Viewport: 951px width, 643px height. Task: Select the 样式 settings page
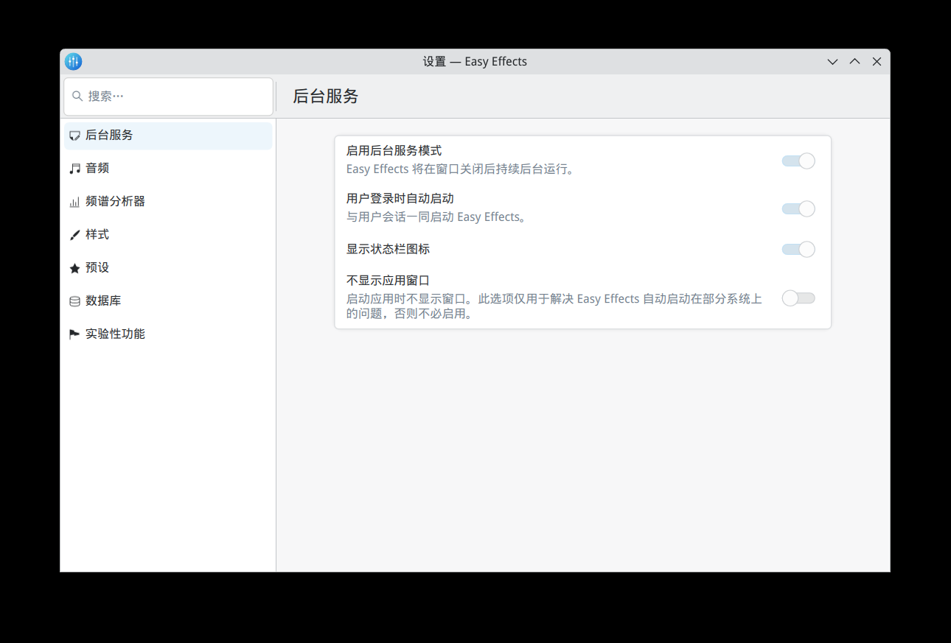pos(168,235)
